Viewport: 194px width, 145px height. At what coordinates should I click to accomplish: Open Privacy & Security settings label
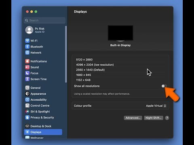tap(42, 118)
